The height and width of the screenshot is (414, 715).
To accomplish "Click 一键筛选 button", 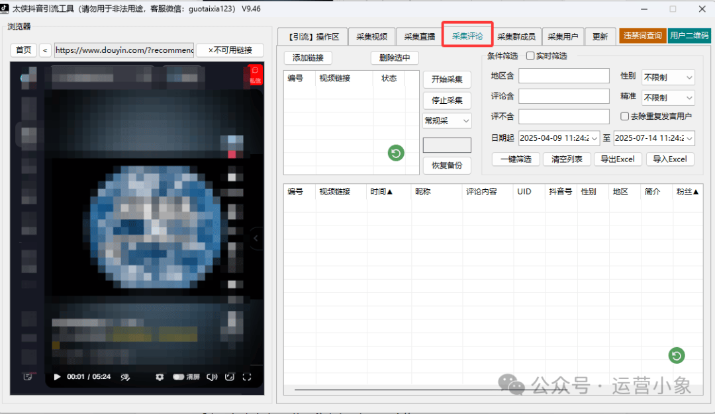I will coord(516,159).
